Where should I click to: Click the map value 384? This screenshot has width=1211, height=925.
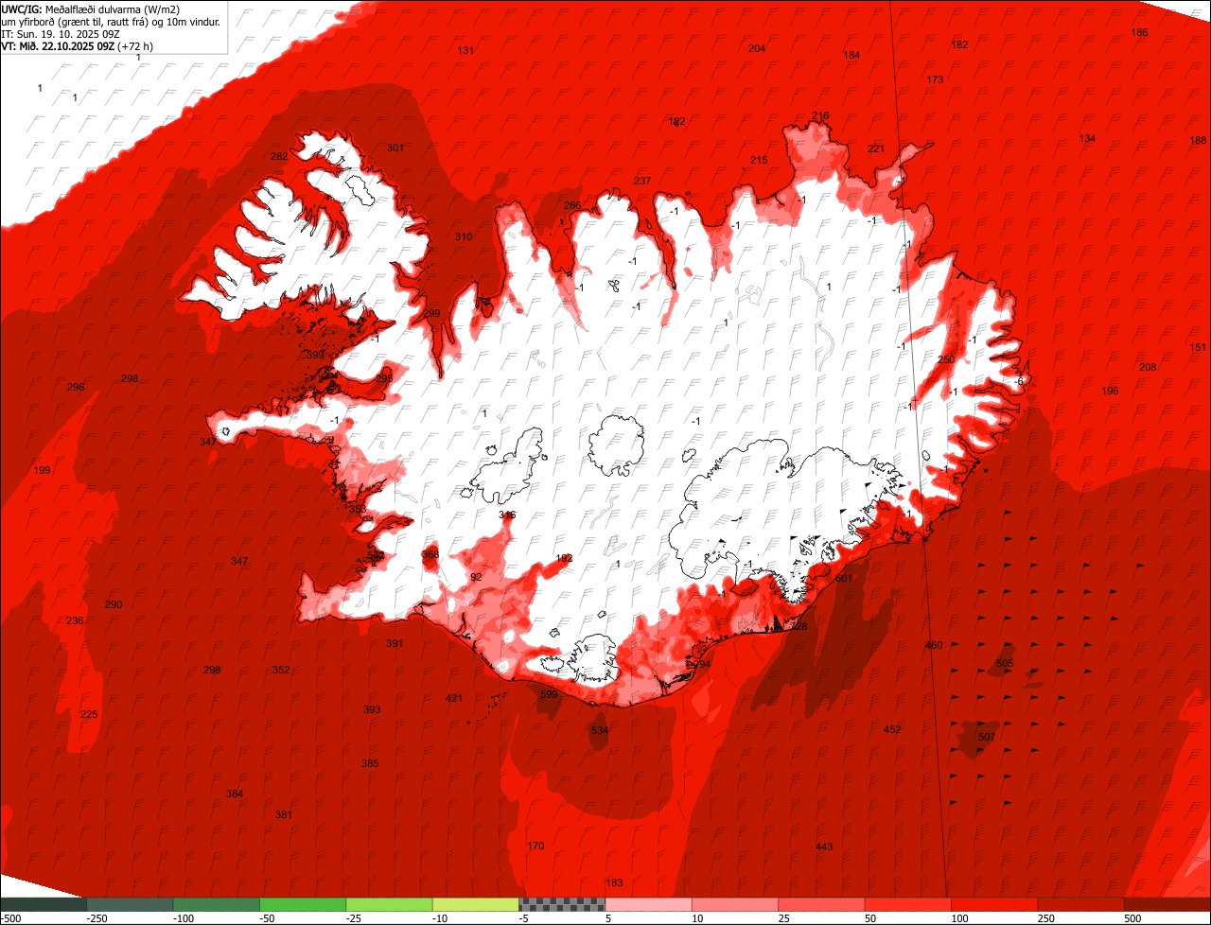(x=235, y=794)
